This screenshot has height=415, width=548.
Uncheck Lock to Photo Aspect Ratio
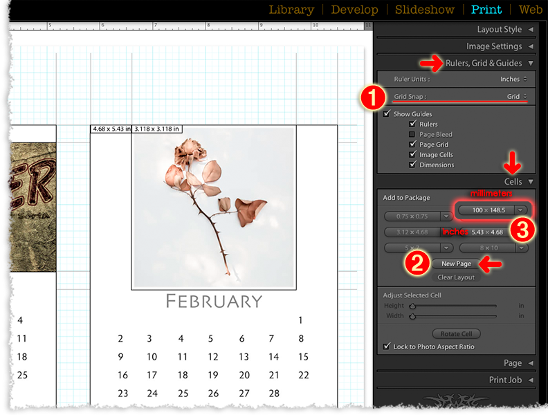coord(387,347)
